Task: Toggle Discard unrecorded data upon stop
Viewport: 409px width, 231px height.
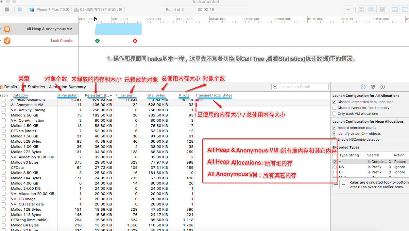Action: click(x=334, y=102)
